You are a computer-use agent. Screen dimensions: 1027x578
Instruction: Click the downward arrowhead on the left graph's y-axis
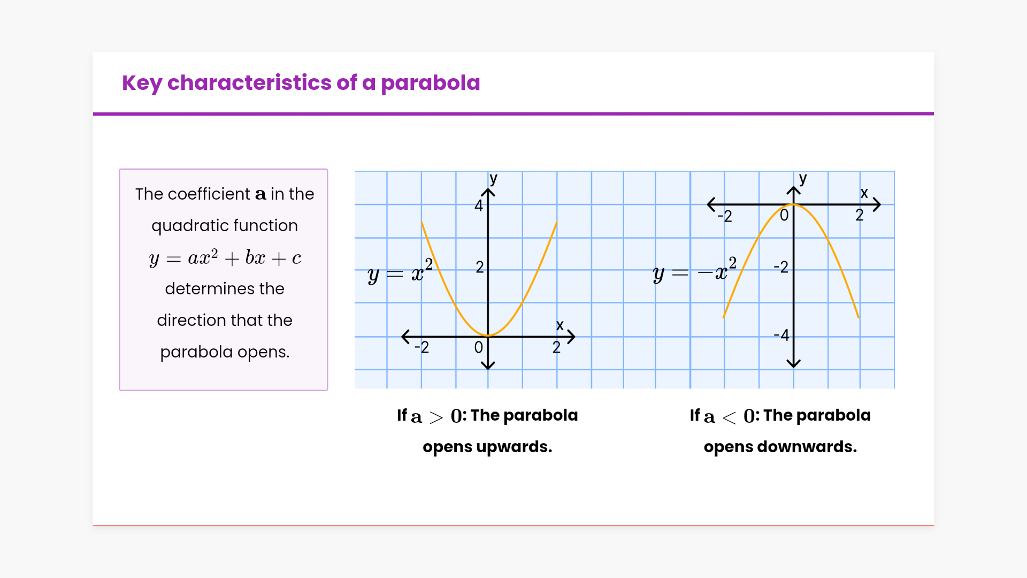coord(488,366)
